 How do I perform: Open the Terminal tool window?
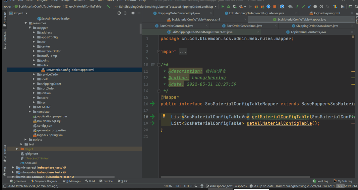point(106,181)
